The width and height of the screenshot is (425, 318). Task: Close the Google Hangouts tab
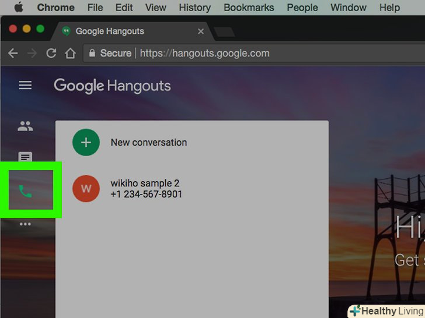(x=201, y=31)
